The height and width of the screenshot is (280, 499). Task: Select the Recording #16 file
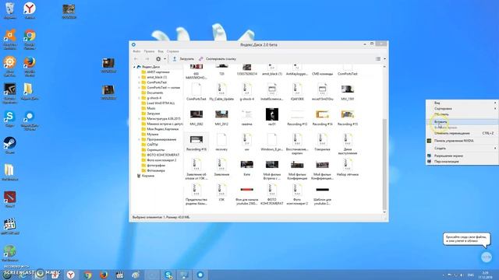coord(196,142)
